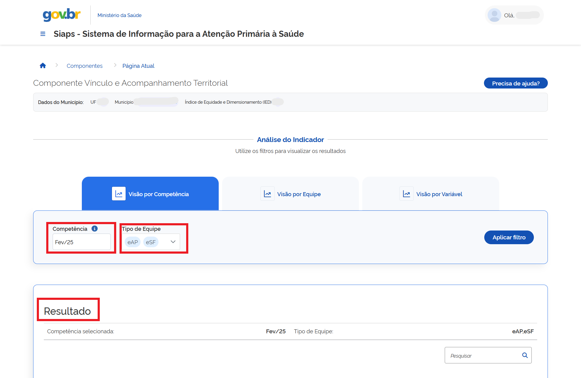Click the user avatar icon
Viewport: 581px width, 378px height.
click(x=494, y=15)
